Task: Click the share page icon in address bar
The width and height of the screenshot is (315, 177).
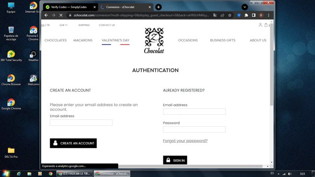Action: pyautogui.click(x=222, y=15)
